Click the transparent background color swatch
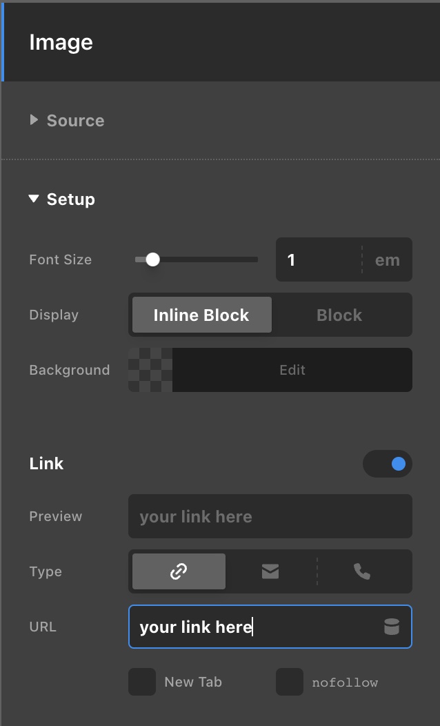This screenshot has width=440, height=726. click(x=150, y=370)
